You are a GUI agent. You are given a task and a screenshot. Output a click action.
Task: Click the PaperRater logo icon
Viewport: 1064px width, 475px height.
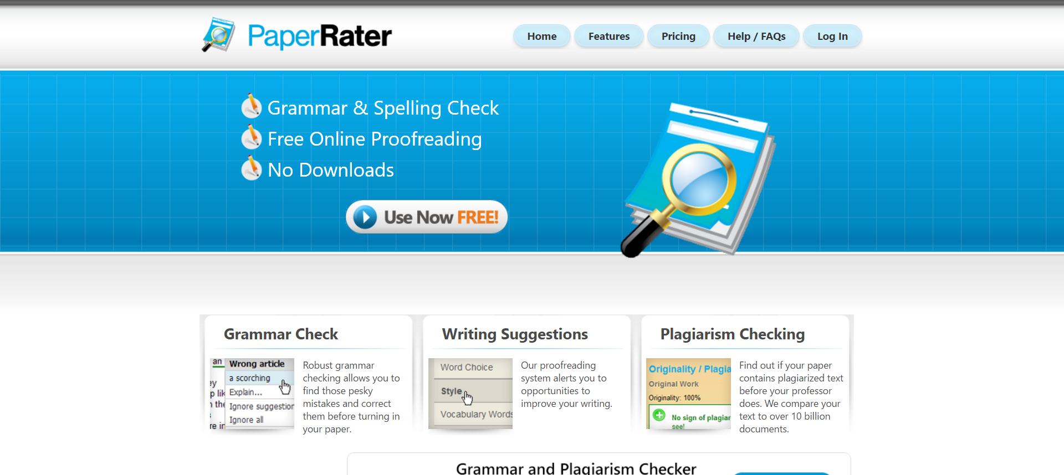218,35
